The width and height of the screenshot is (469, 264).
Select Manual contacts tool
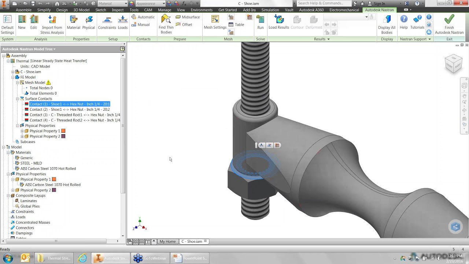(x=140, y=25)
